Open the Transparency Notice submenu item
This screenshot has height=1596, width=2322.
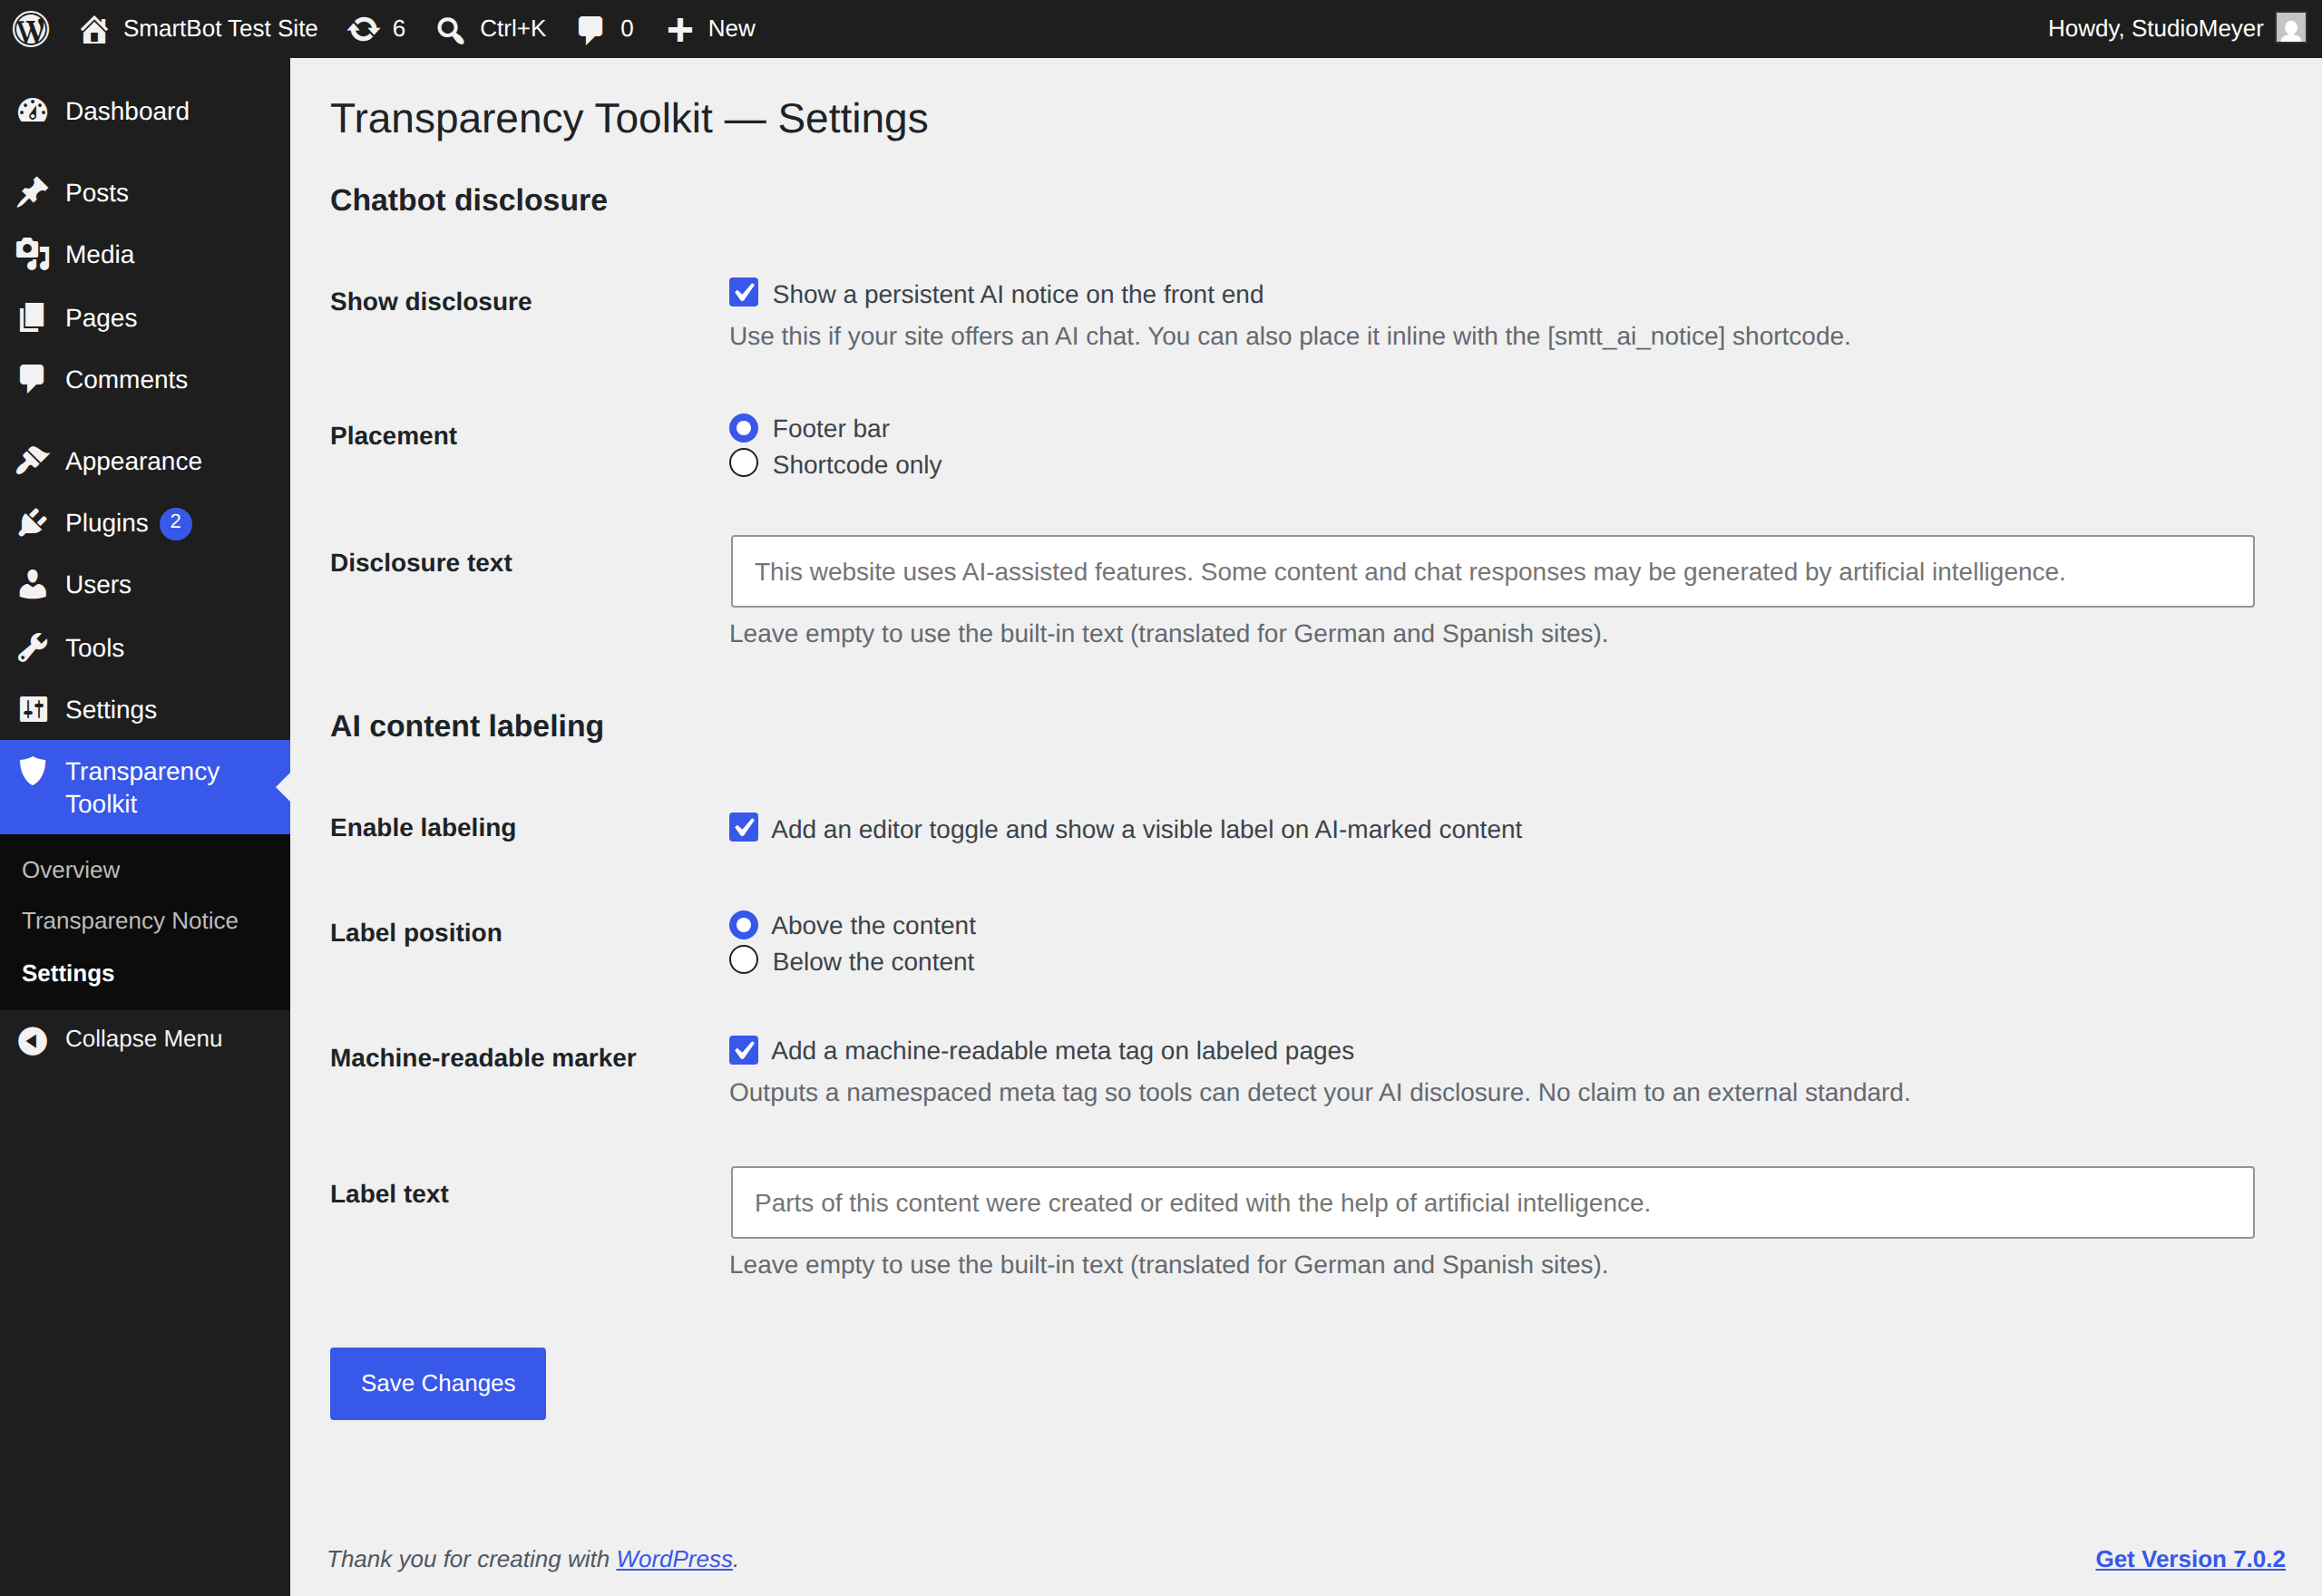click(130, 920)
